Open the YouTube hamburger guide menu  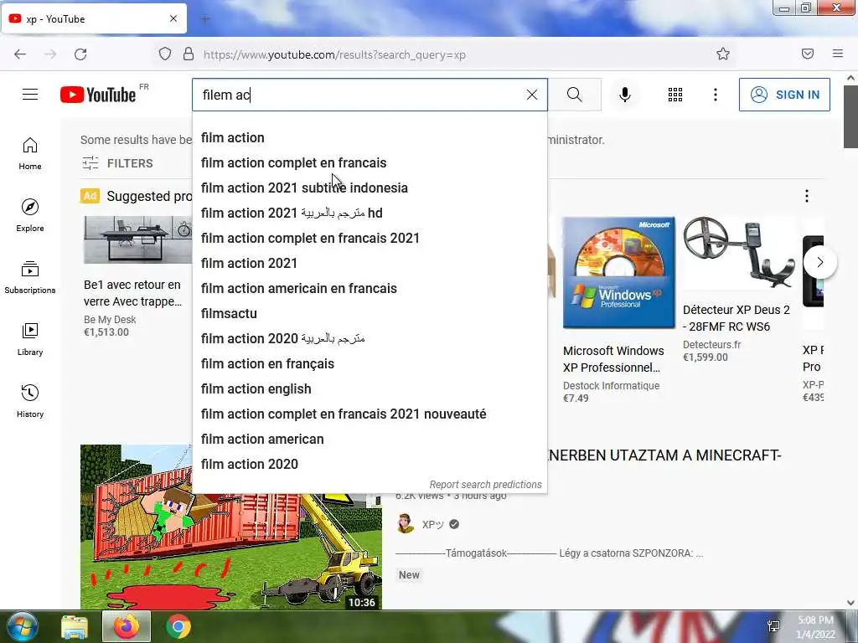pyautogui.click(x=30, y=95)
